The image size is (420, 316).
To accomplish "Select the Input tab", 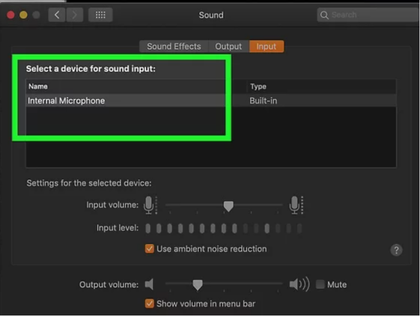I will click(266, 47).
